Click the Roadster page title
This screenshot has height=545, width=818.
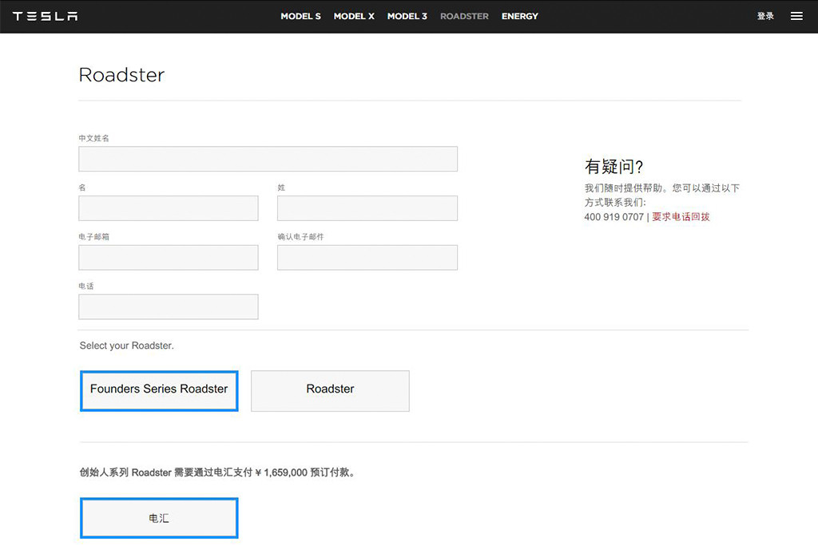pyautogui.click(x=121, y=75)
